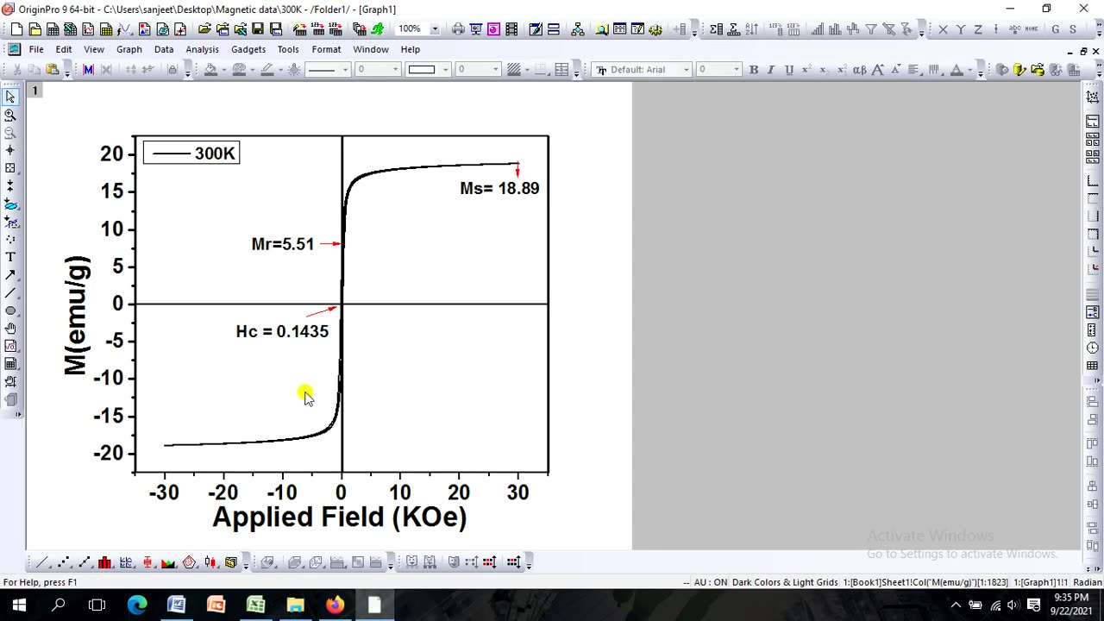1104x621 pixels.
Task: Click the Box chart icon in the bottom toolbar
Action: coord(147,562)
